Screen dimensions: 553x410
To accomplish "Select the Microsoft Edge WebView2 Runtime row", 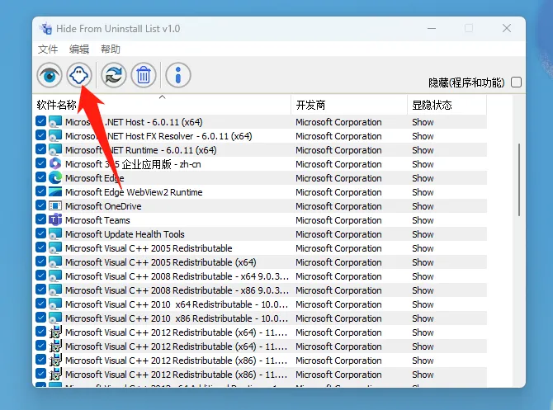I will 260,192.
